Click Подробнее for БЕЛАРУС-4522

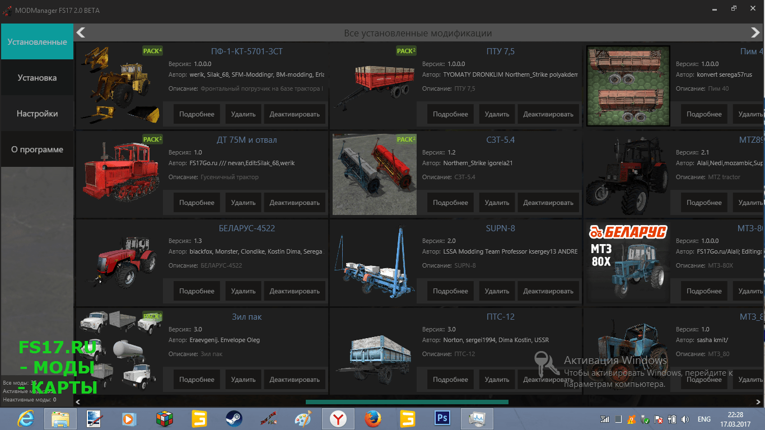197,291
